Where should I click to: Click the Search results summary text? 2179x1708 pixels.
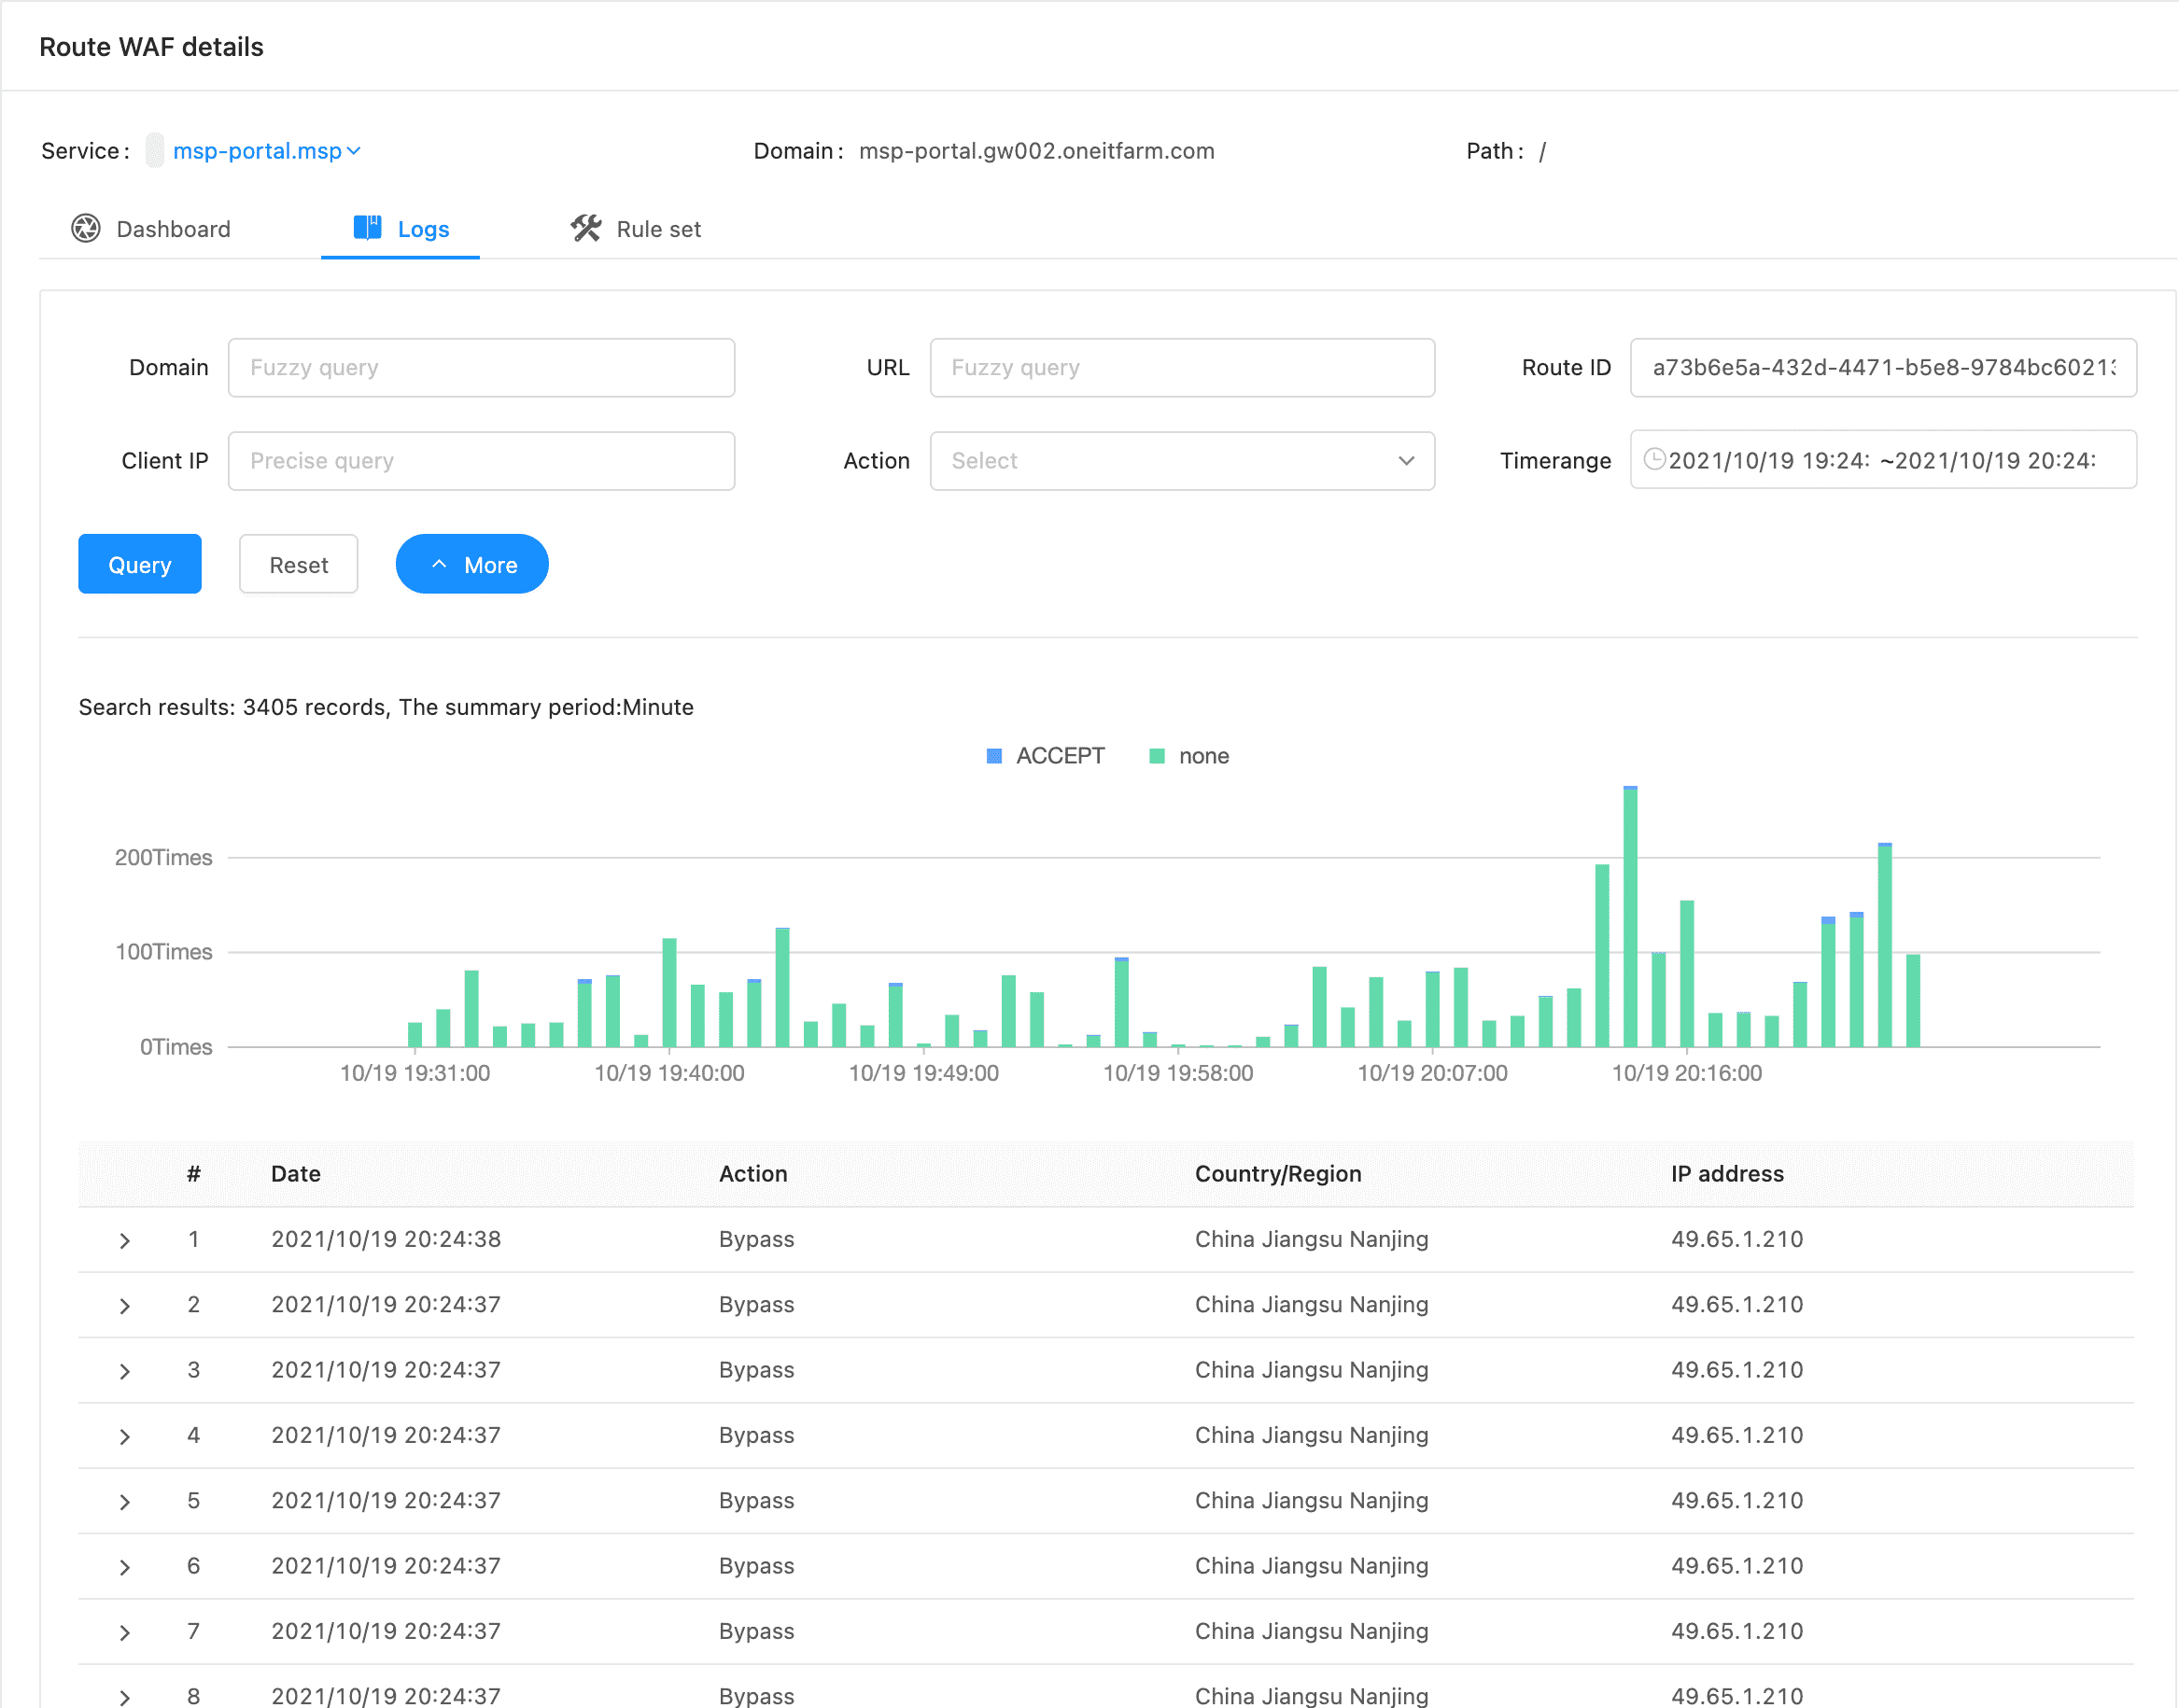point(386,707)
